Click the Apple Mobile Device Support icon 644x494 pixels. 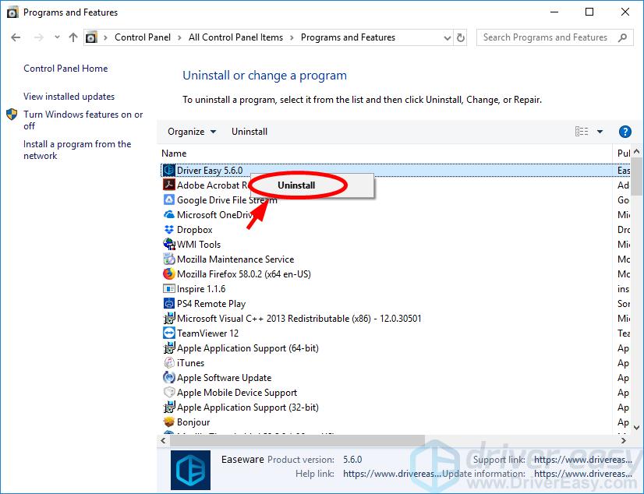169,392
